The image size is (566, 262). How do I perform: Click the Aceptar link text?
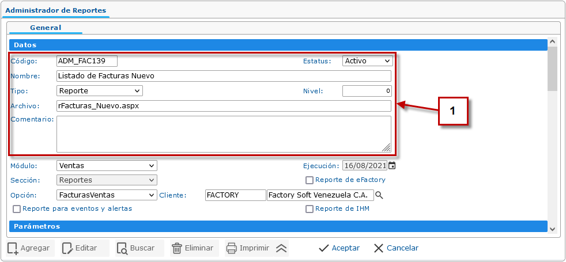(345, 248)
